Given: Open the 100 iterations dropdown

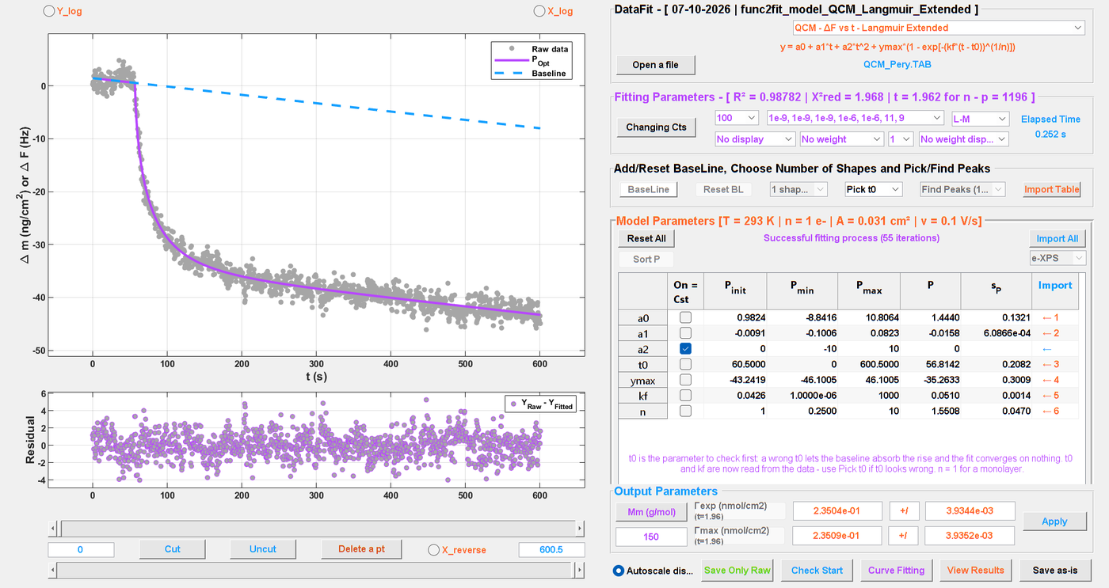Looking at the screenshot, I should point(737,118).
